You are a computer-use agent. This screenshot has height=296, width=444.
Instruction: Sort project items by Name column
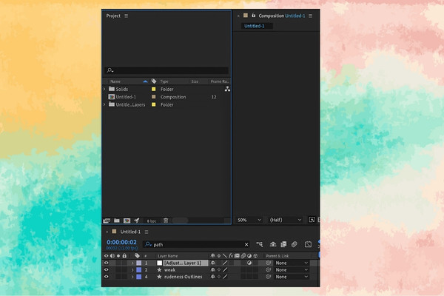point(115,81)
